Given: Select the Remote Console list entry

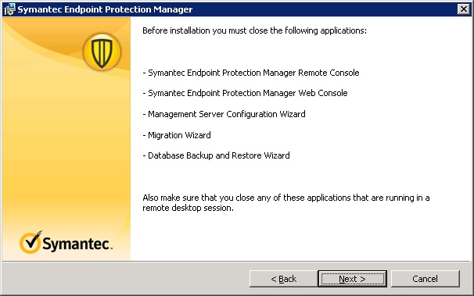Looking at the screenshot, I should (250, 73).
